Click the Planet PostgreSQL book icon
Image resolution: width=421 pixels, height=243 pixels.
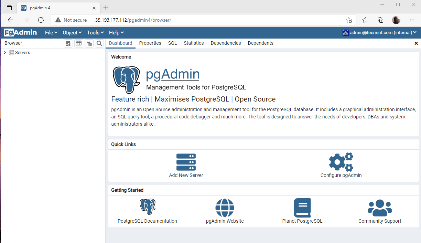302,208
